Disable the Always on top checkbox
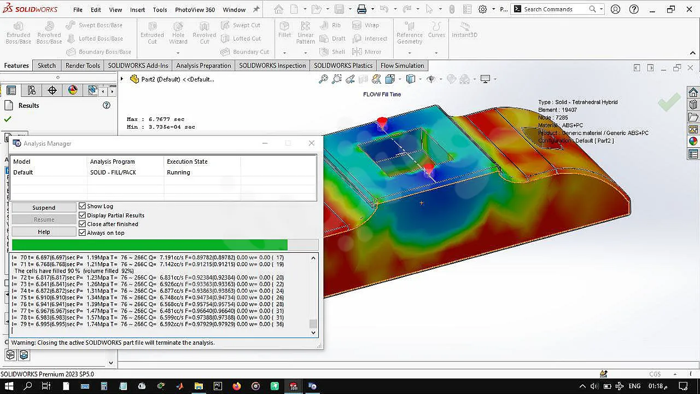The width and height of the screenshot is (700, 394). (83, 233)
